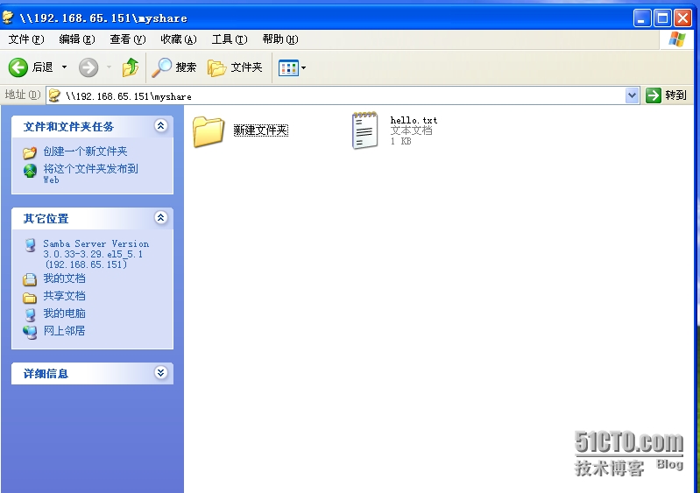
Task: Click the publish to Web globe icon
Action: [x=30, y=171]
